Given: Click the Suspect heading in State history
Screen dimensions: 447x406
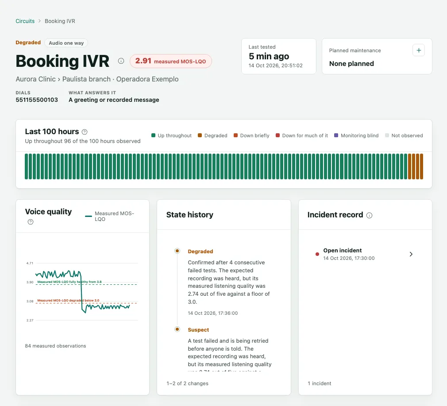Looking at the screenshot, I should click(198, 330).
